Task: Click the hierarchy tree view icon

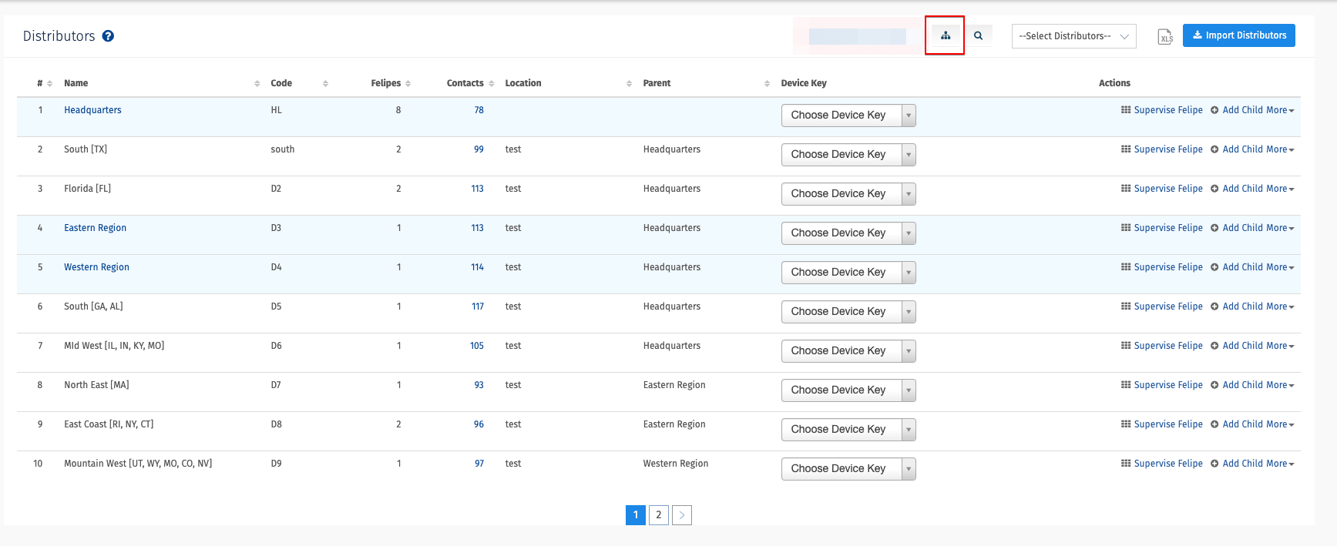Action: (945, 35)
